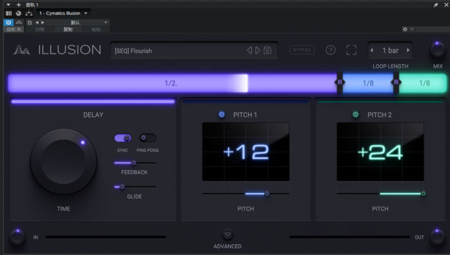This screenshot has width=450, height=255.
Task: Click the 1 bar loop length value
Action: click(390, 51)
